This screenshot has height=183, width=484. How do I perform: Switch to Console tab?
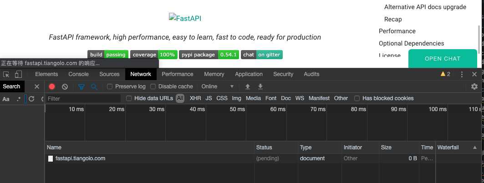78,74
